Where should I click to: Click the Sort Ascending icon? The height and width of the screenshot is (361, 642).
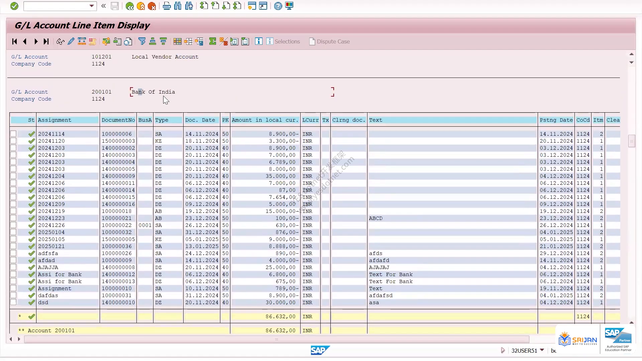152,41
